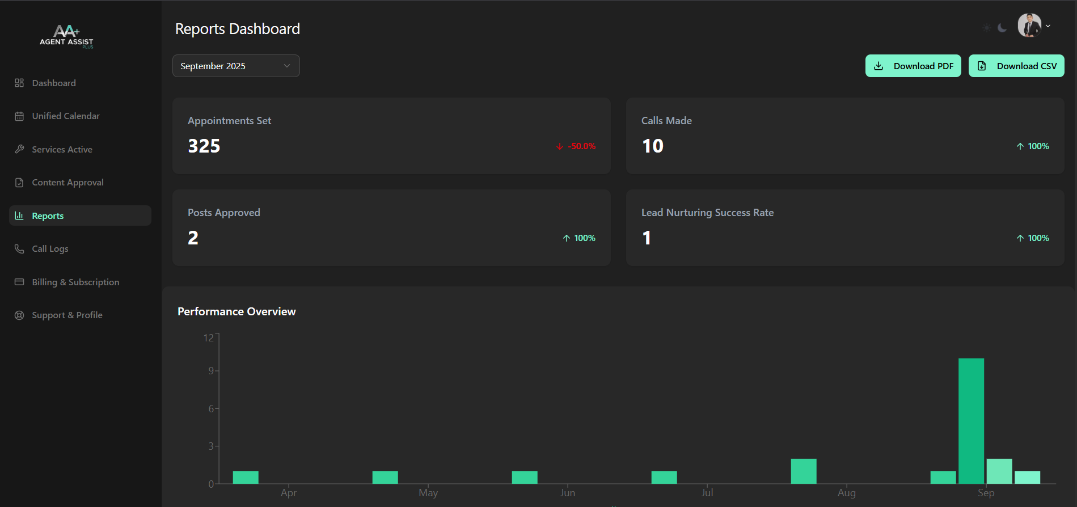Image resolution: width=1077 pixels, height=507 pixels.
Task: Select the tallest September chart bar
Action: pos(971,421)
